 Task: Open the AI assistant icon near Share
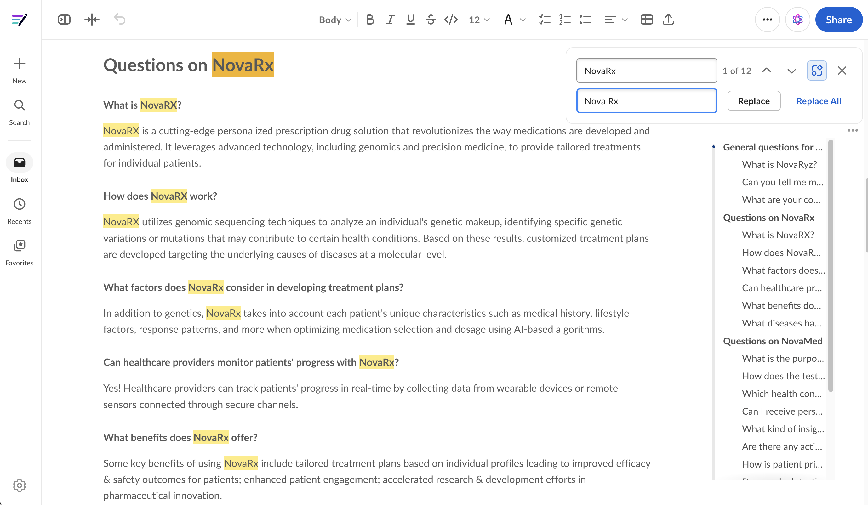[798, 20]
